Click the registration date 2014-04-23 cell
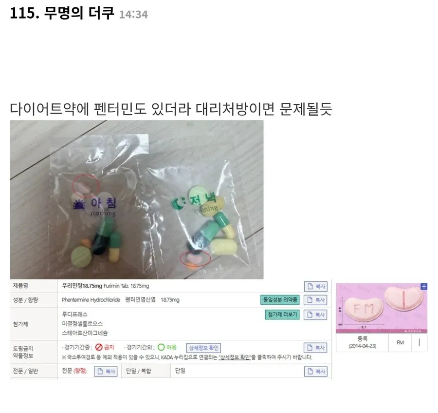 pos(362,342)
